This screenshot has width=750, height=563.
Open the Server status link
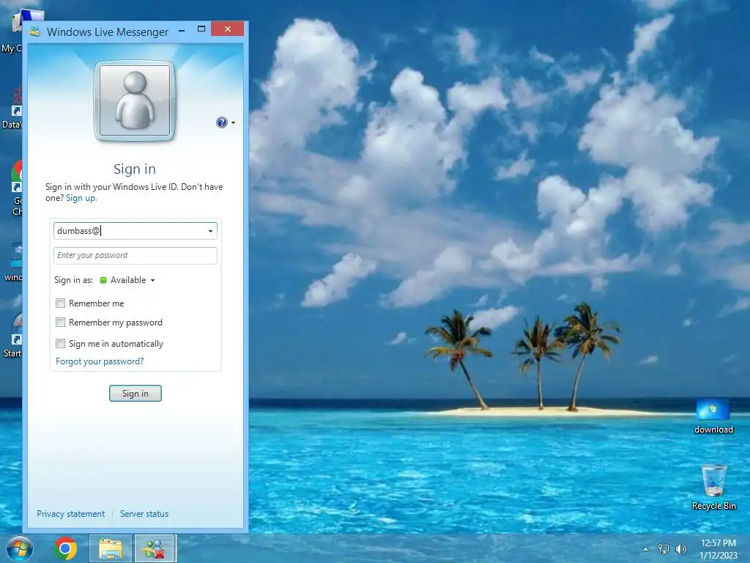tap(144, 514)
